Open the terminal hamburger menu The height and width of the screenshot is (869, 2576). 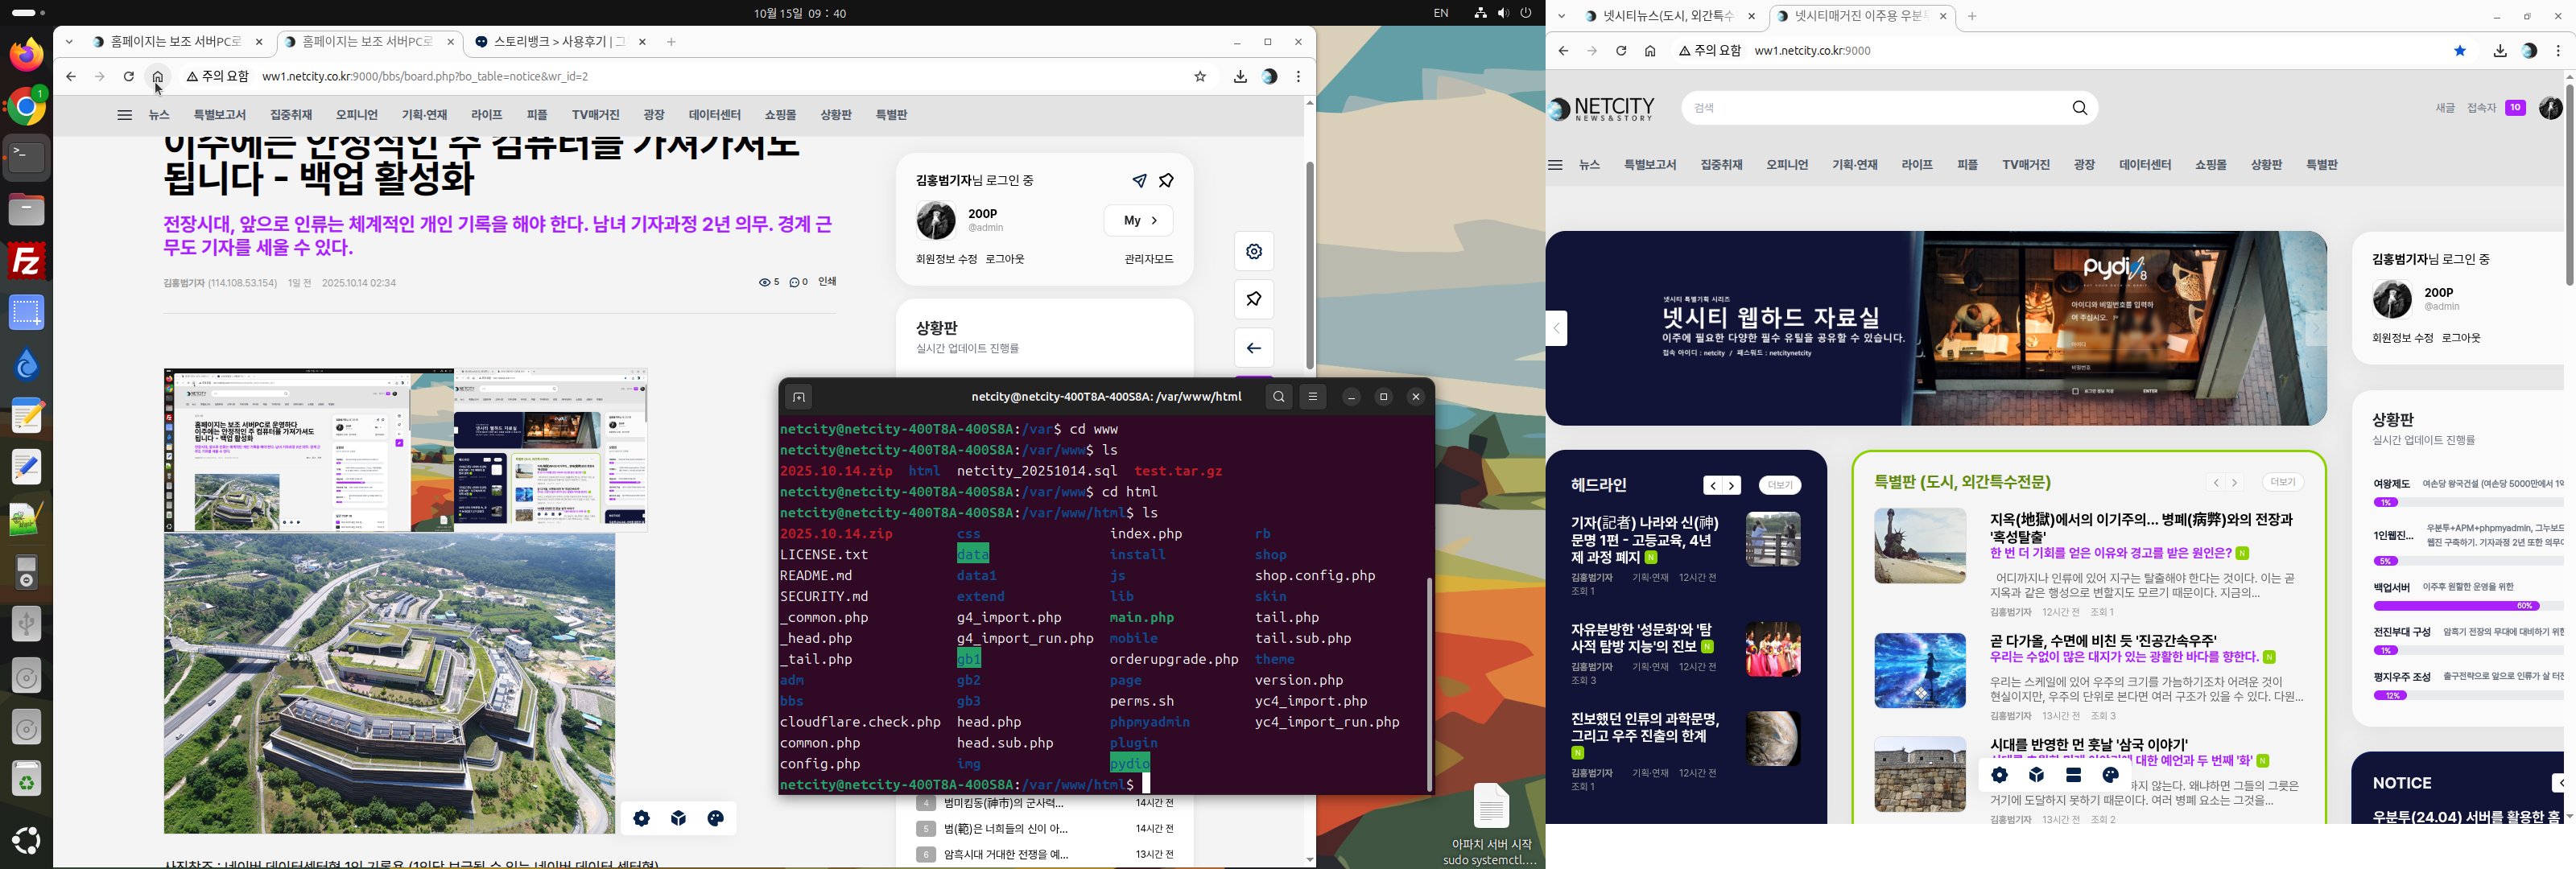[1313, 397]
